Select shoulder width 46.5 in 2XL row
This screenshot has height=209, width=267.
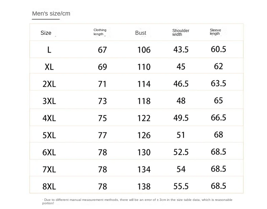(181, 84)
